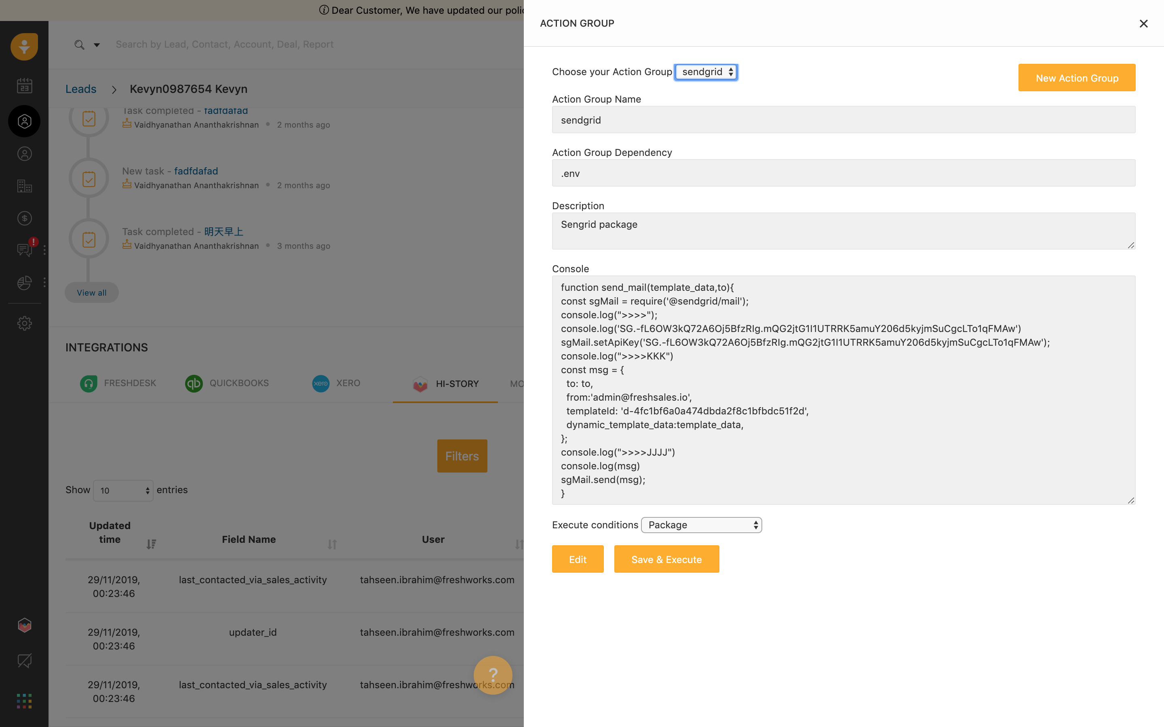Open the Leads icon in sidebar
Viewport: 1164px width, 727px height.
click(x=24, y=121)
